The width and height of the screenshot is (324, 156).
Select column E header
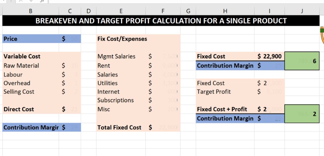click(121, 11)
